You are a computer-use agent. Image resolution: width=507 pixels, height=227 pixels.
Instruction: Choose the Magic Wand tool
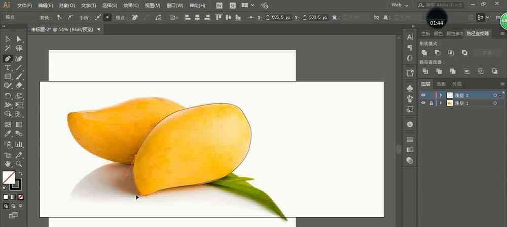coord(8,49)
